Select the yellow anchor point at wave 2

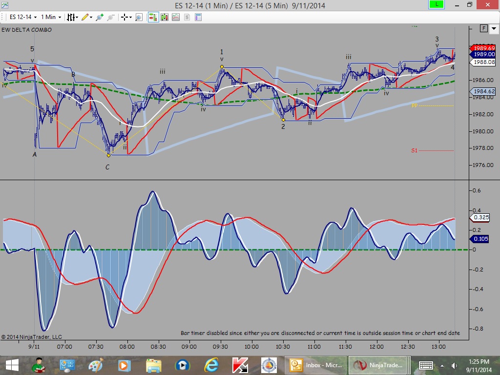point(283,120)
